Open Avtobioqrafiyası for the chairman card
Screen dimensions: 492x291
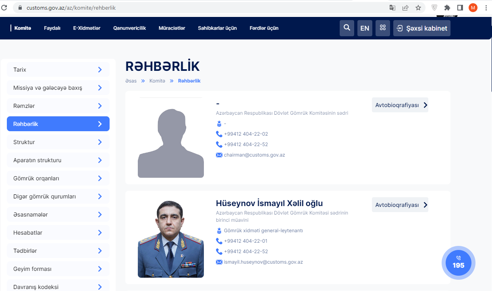pyautogui.click(x=400, y=105)
